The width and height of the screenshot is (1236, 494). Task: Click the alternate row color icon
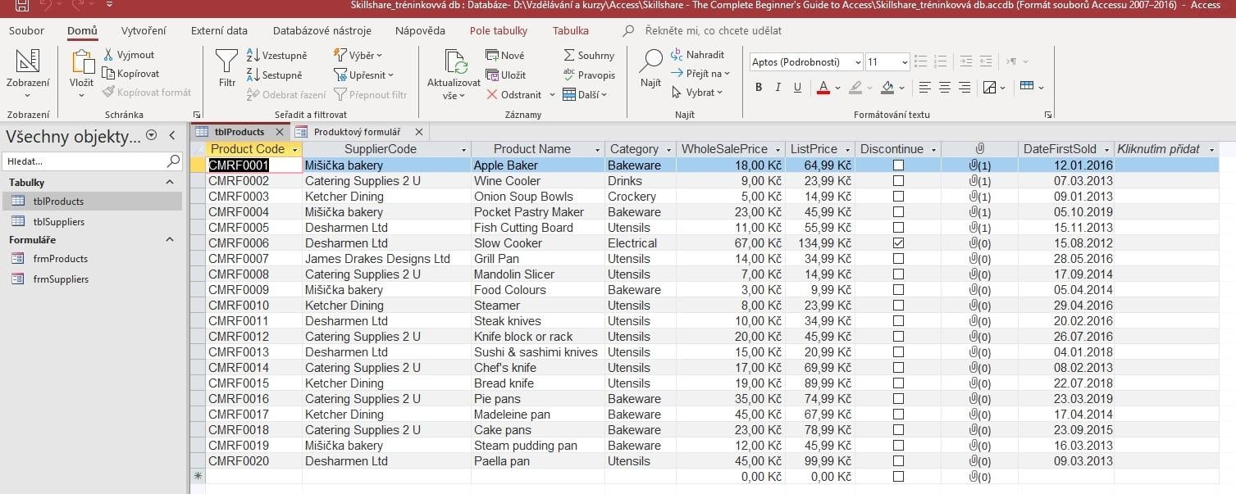989,87
